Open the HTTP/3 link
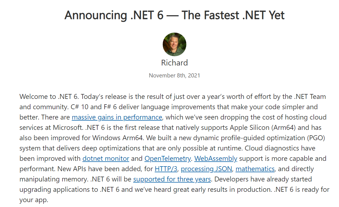 (166, 169)
